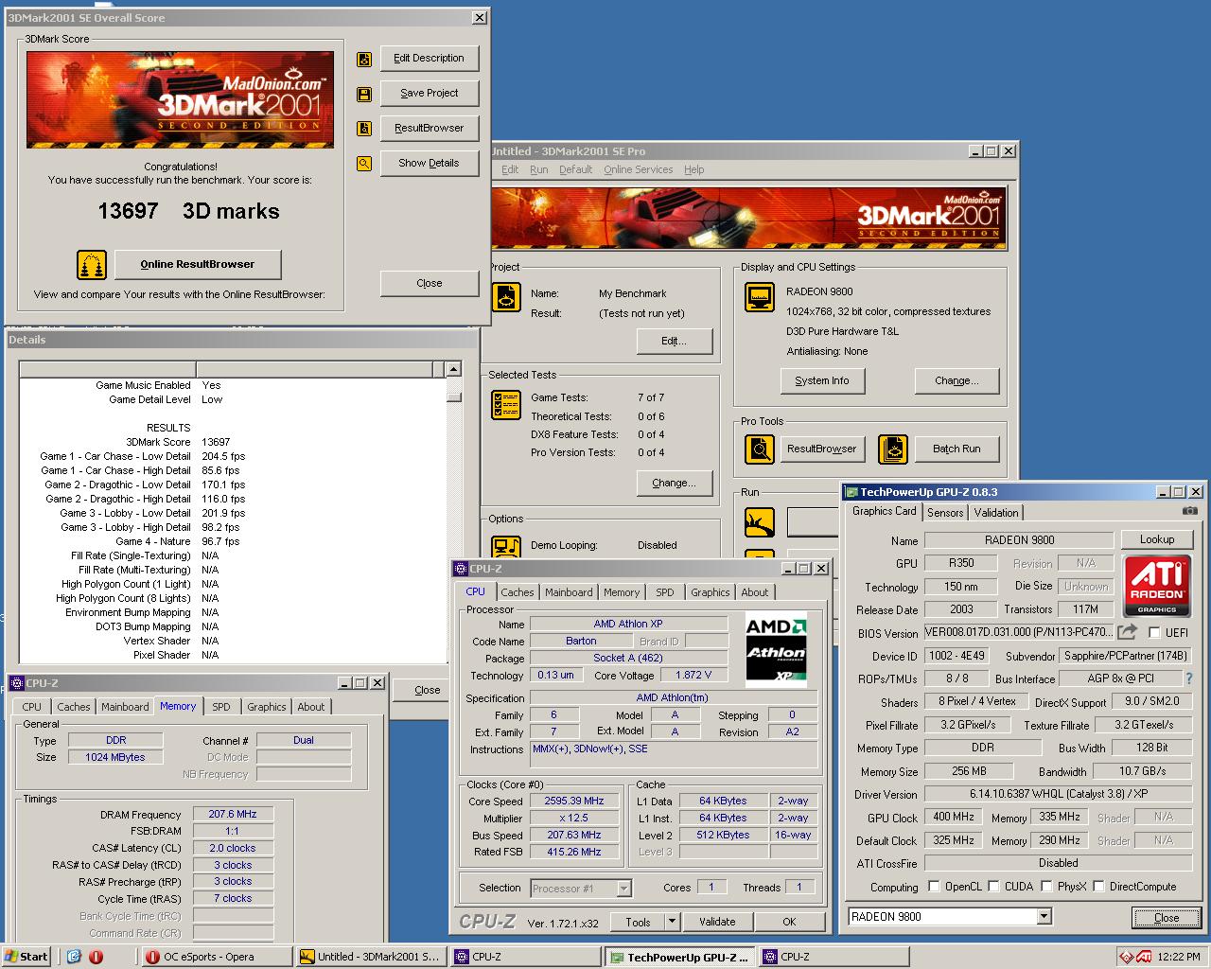The height and width of the screenshot is (969, 1211).
Task: Toggle the OpenCL checkbox
Action: point(934,887)
